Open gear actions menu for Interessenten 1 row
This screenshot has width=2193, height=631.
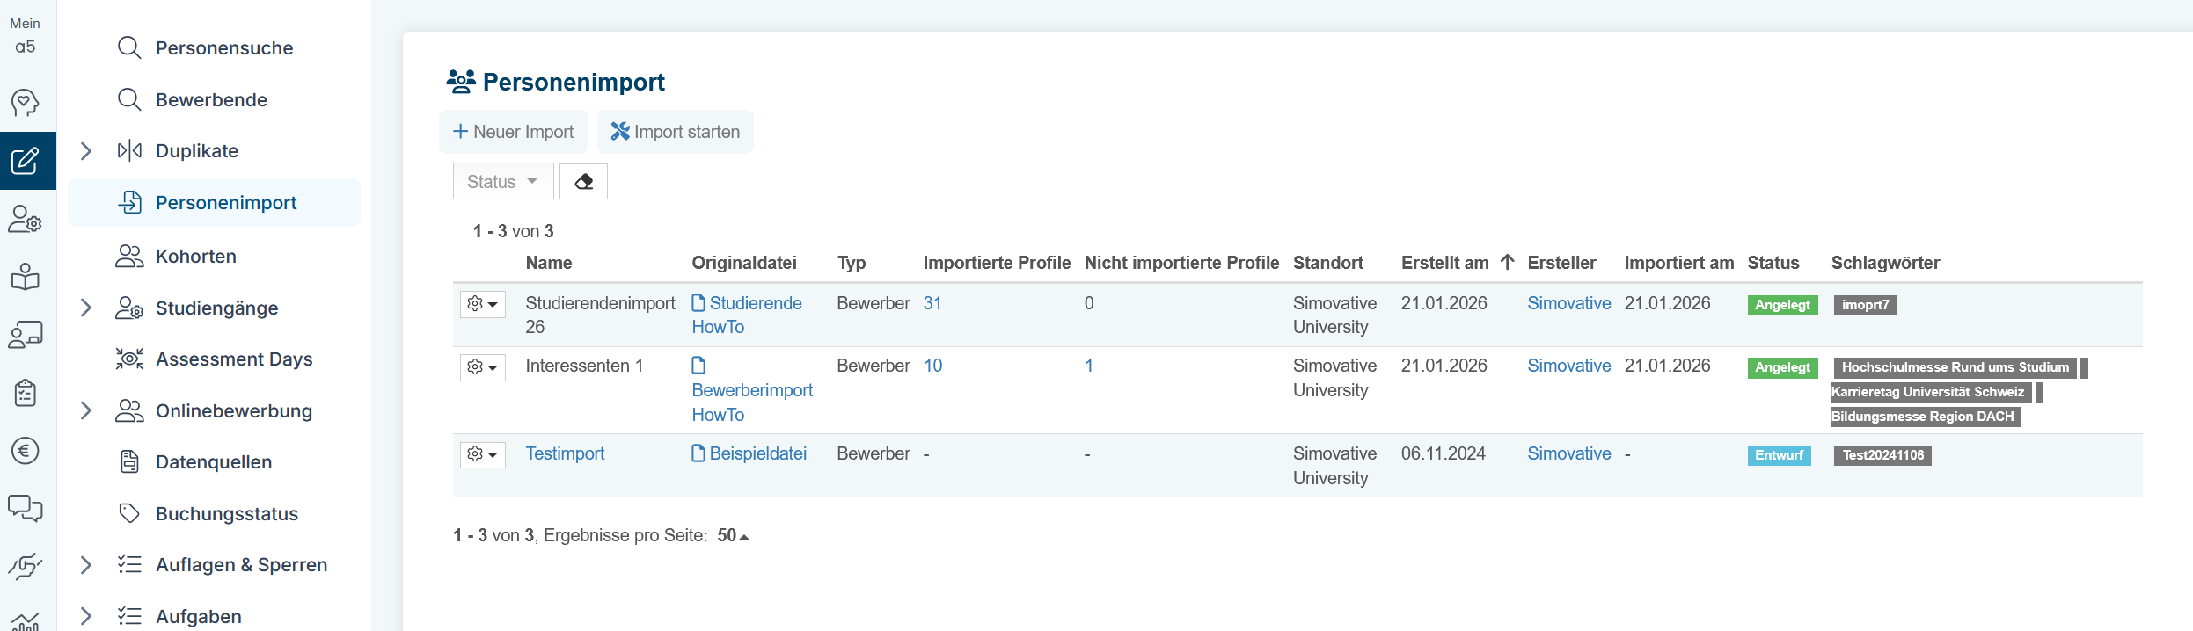[x=482, y=366]
